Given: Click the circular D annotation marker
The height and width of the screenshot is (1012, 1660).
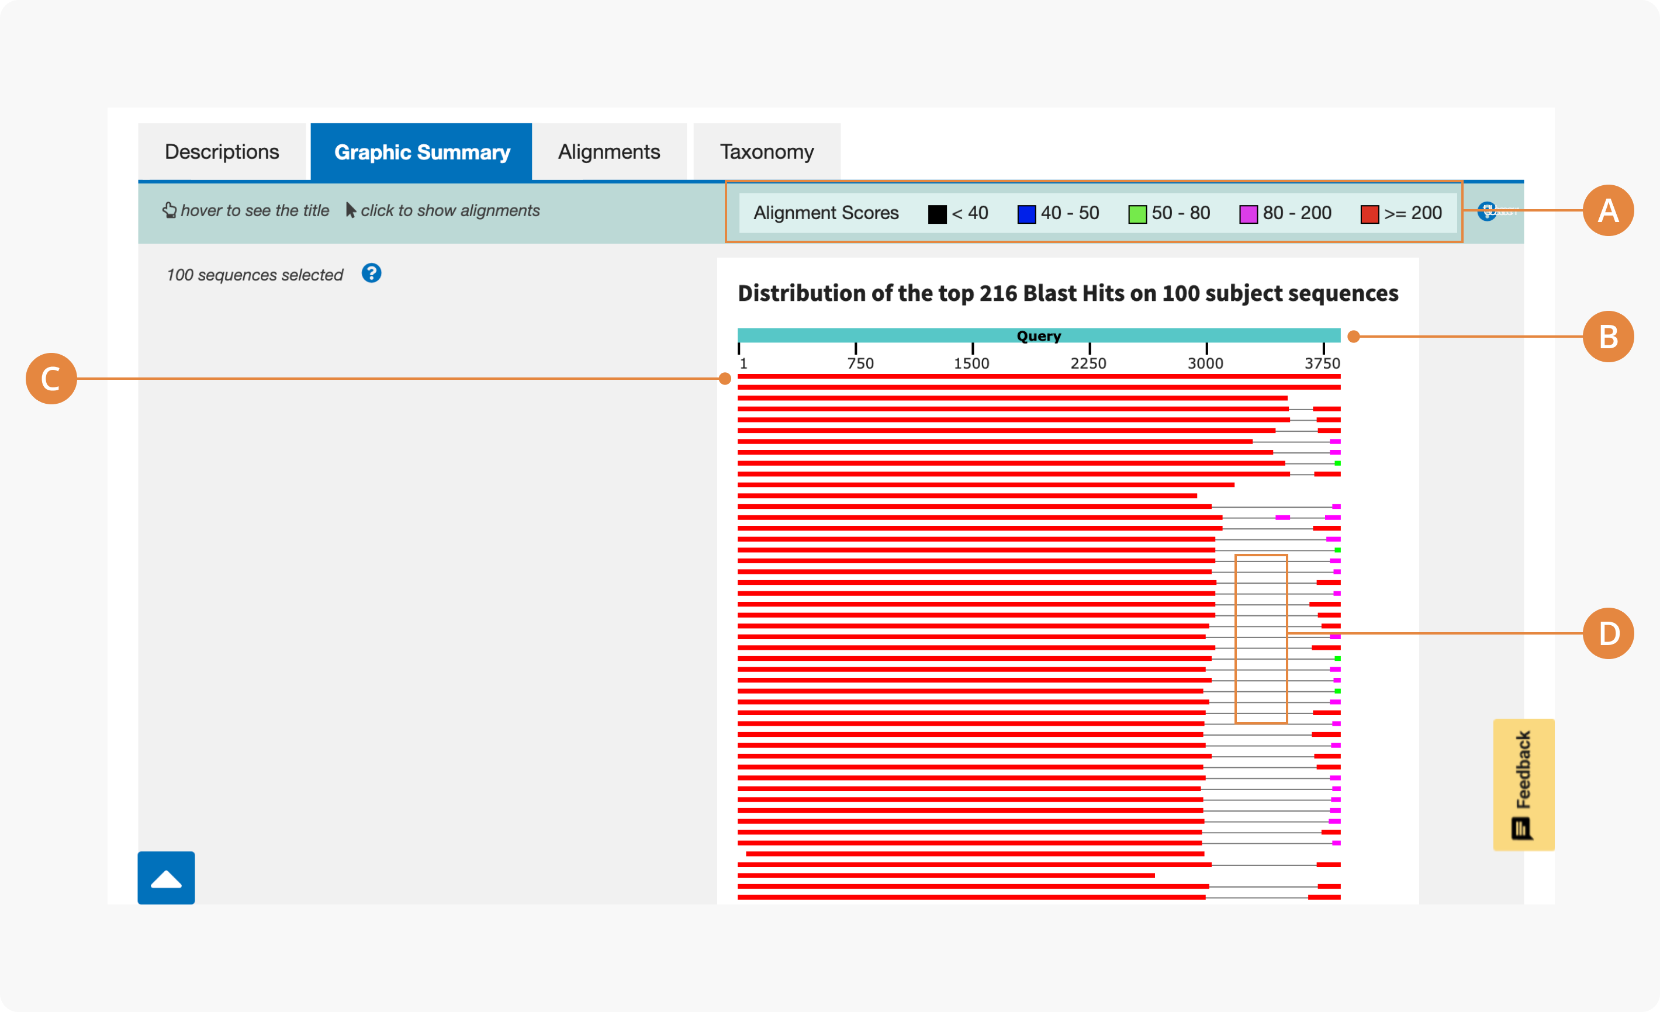Looking at the screenshot, I should (x=1607, y=633).
